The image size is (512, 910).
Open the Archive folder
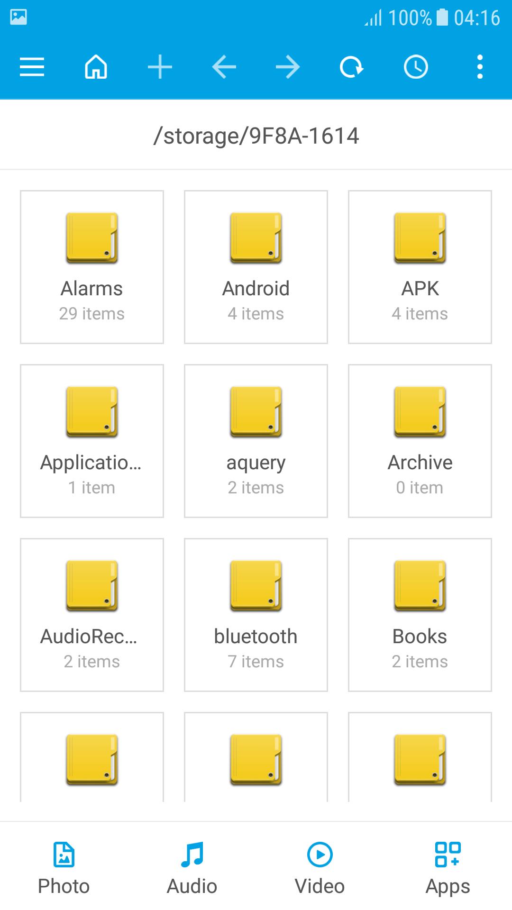tap(420, 441)
